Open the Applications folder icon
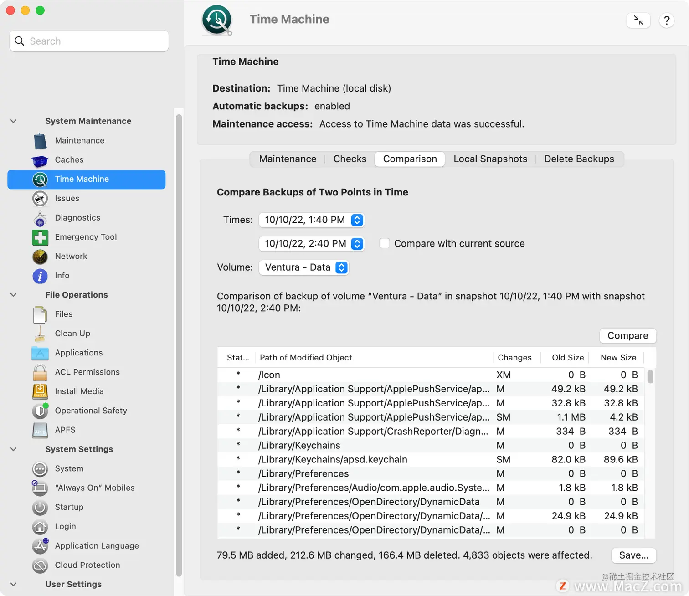Screen dimensions: 689x596 click(40, 353)
